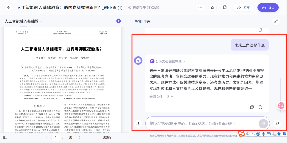Click the page number box showing 1
Image resolution: width=287 pixels, height=143 pixels.
click(x=56, y=137)
